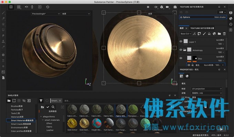Image resolution: width=234 pixels, height=137 pixels.
Task: Add a paint layer with brush icon
Action: click(204, 34)
